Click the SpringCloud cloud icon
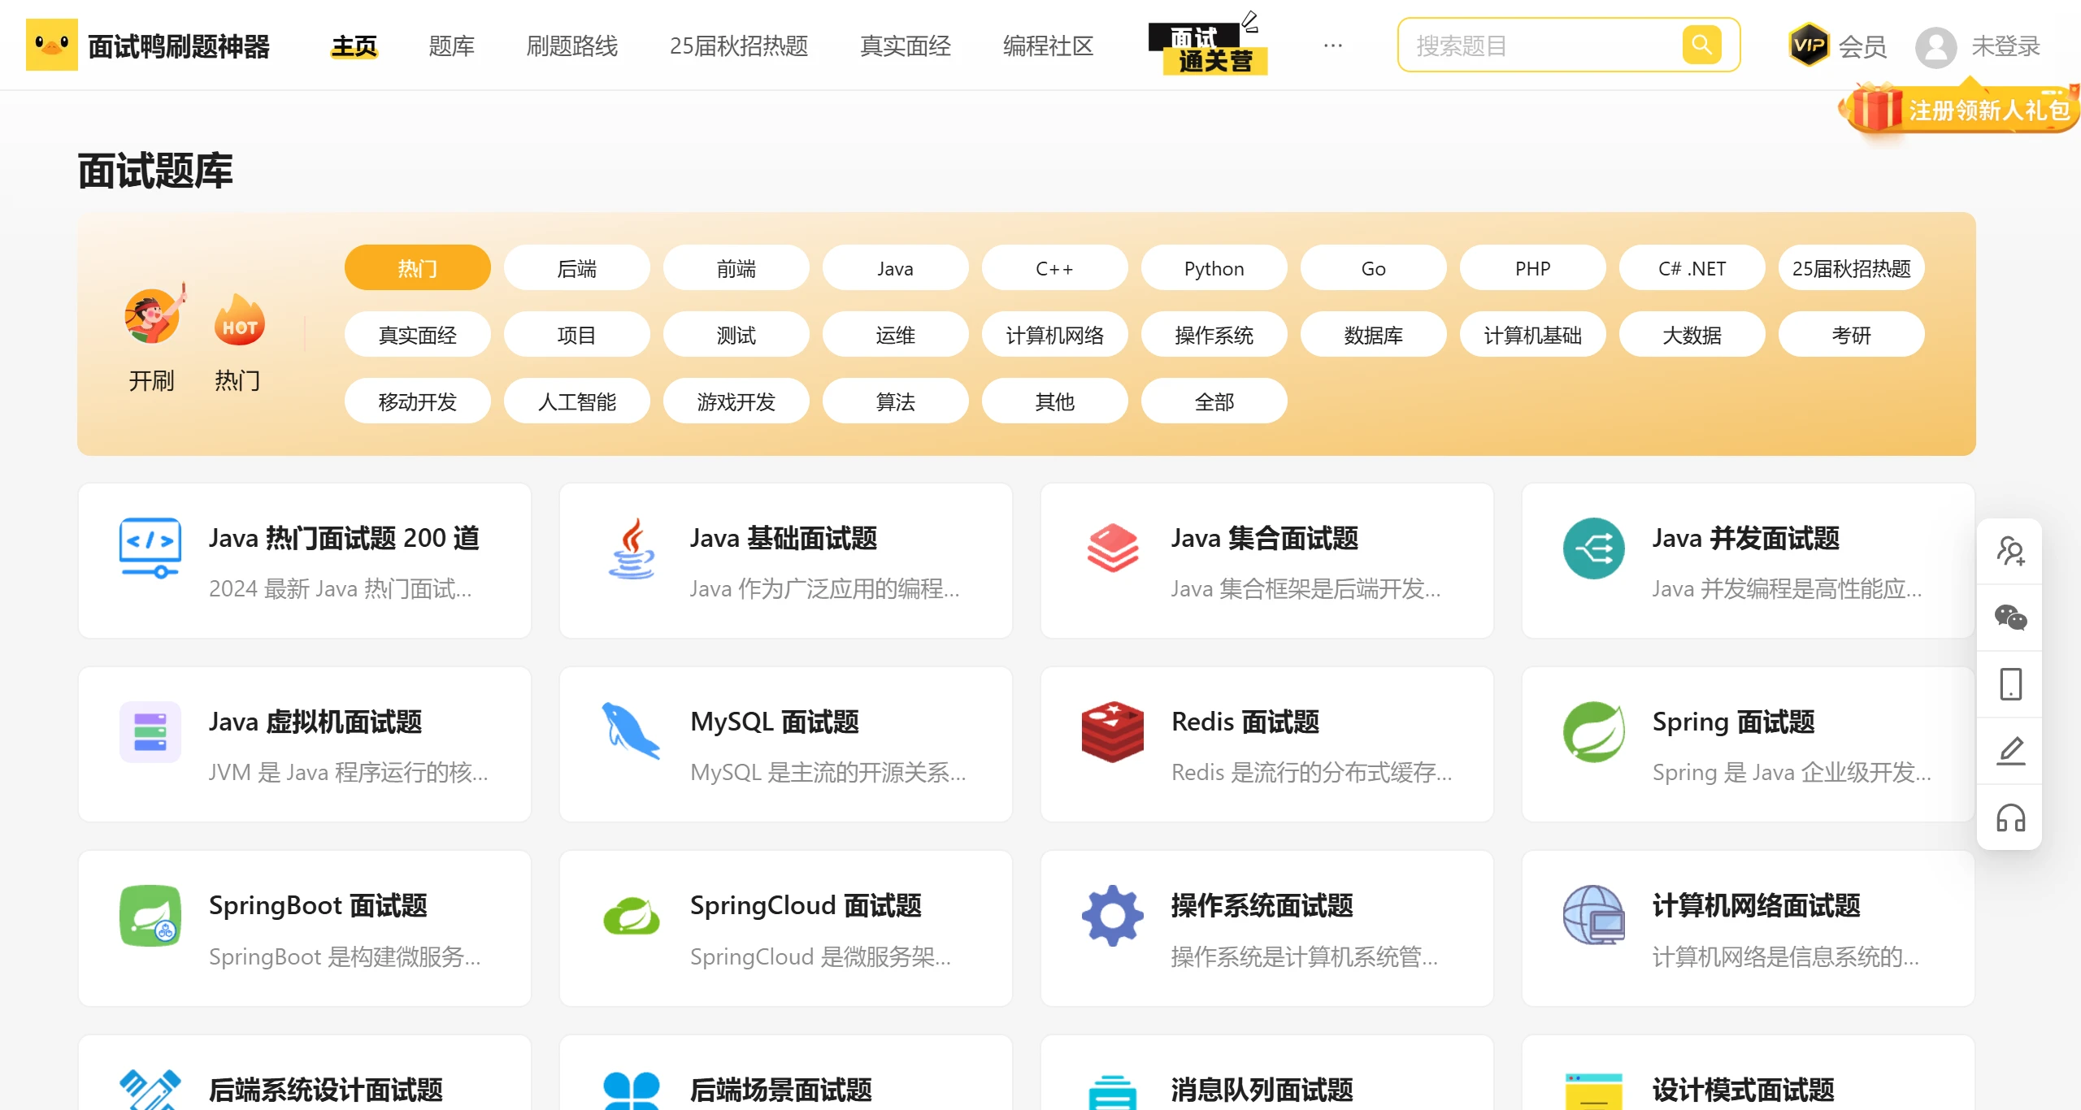The image size is (2081, 1110). (632, 916)
